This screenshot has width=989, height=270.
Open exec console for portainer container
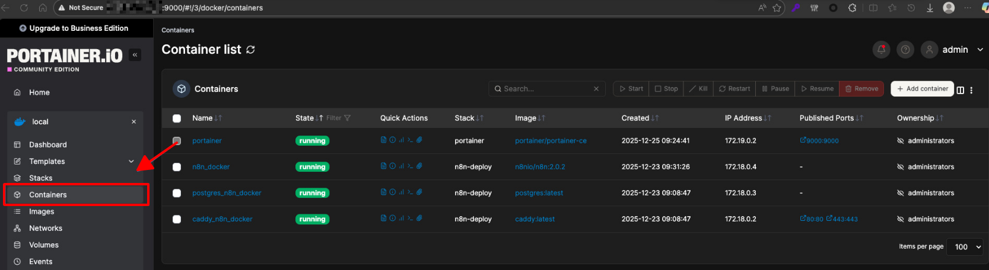point(410,140)
